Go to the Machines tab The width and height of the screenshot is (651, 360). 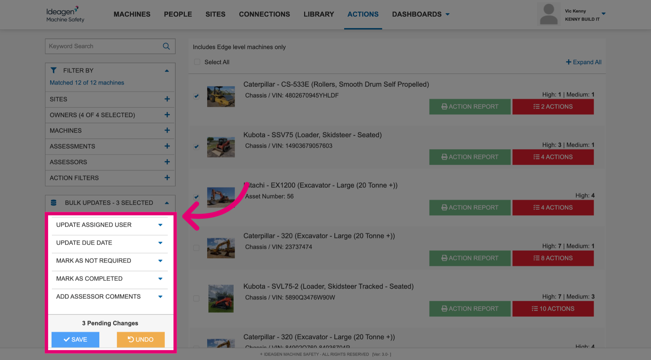132,14
